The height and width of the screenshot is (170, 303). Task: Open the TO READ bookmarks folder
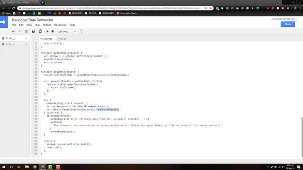tap(90, 13)
